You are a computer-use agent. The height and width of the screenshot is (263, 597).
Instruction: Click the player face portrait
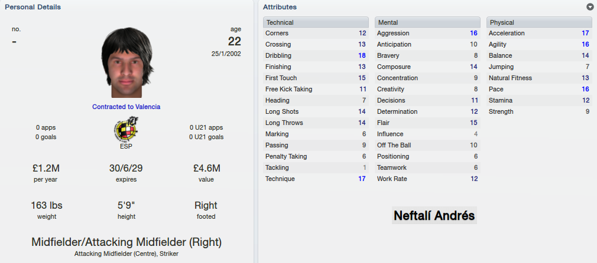pyautogui.click(x=126, y=63)
